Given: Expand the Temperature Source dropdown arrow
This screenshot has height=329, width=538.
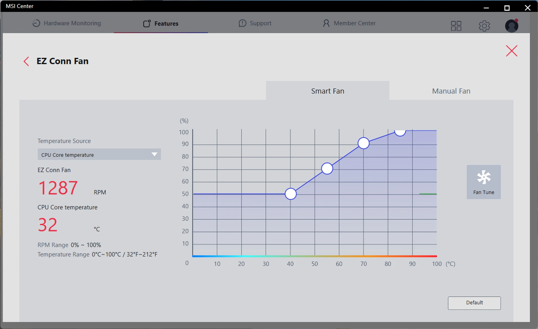Looking at the screenshot, I should point(154,154).
